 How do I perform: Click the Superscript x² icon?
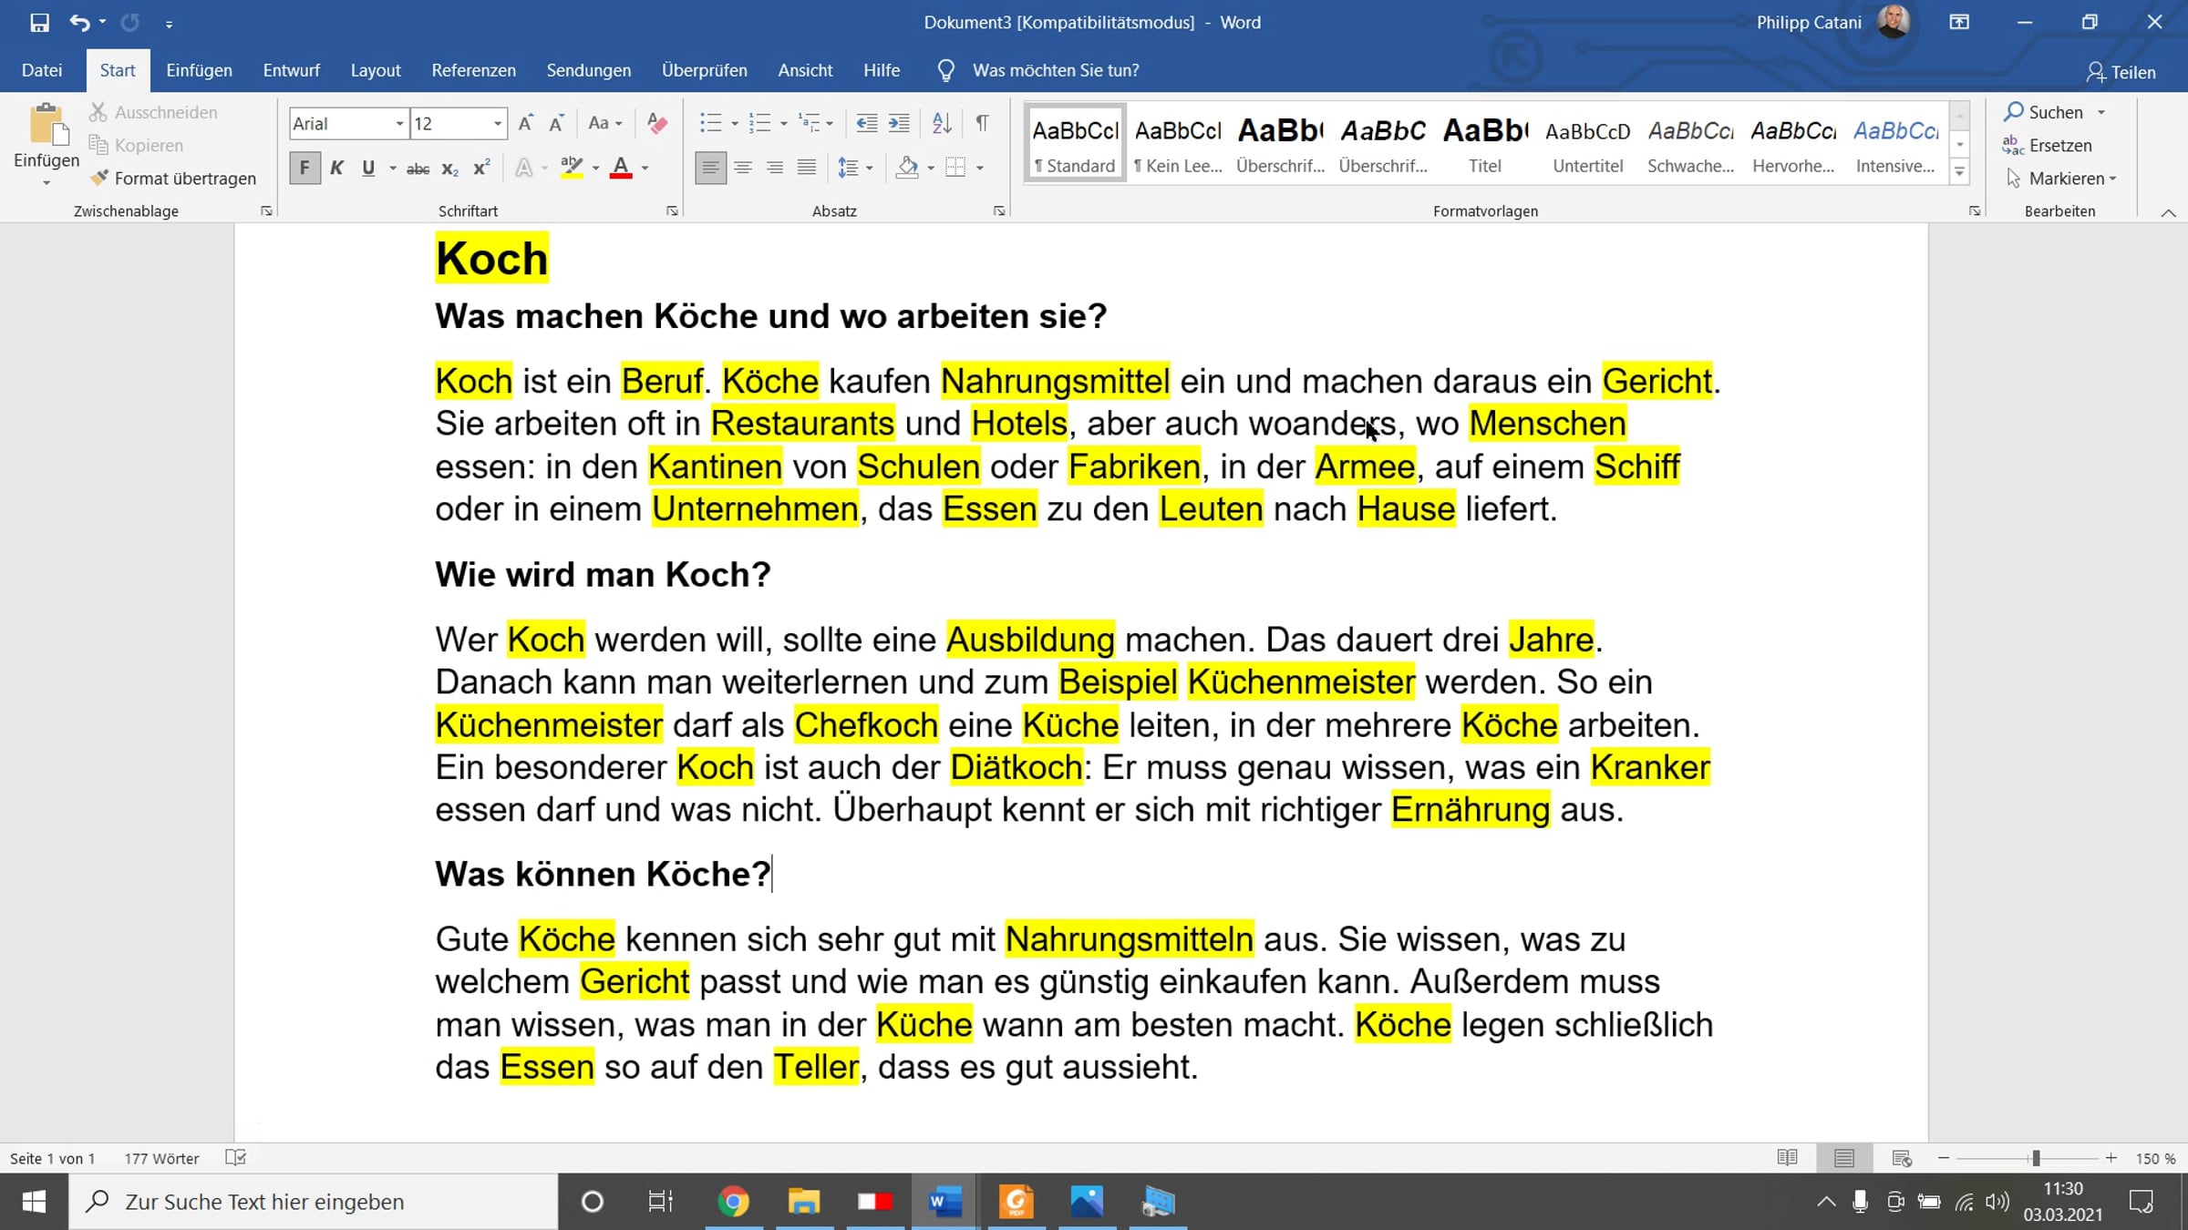point(481,169)
